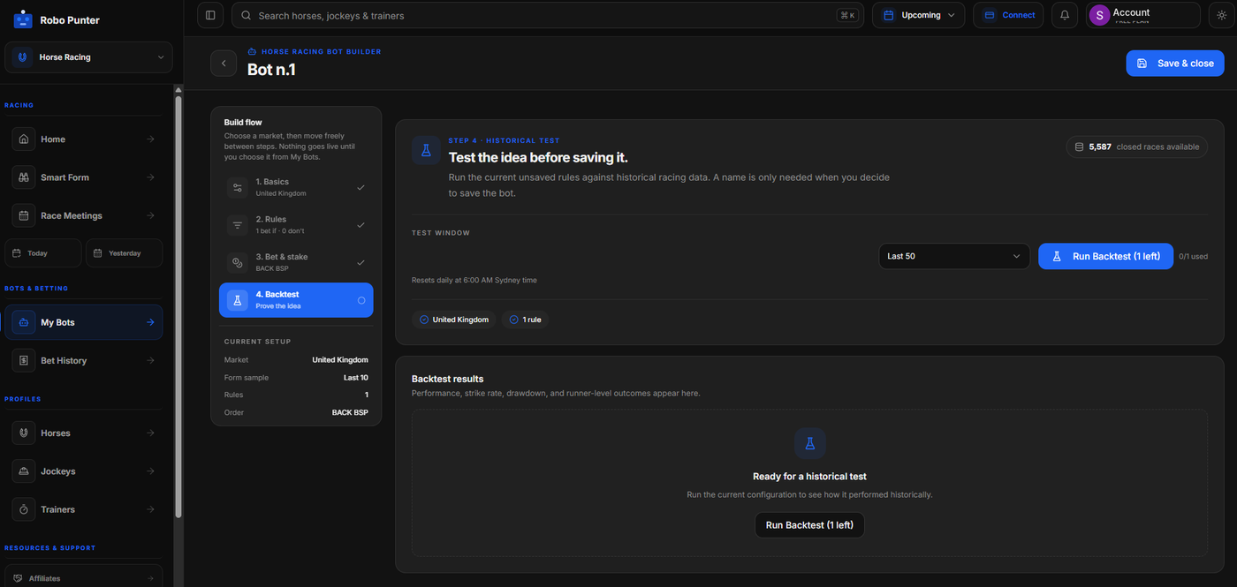Click the Trainers stopwatch icon
1237x587 pixels.
click(24, 509)
